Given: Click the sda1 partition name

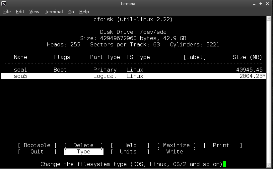Looking at the screenshot, I should [x=20, y=70].
